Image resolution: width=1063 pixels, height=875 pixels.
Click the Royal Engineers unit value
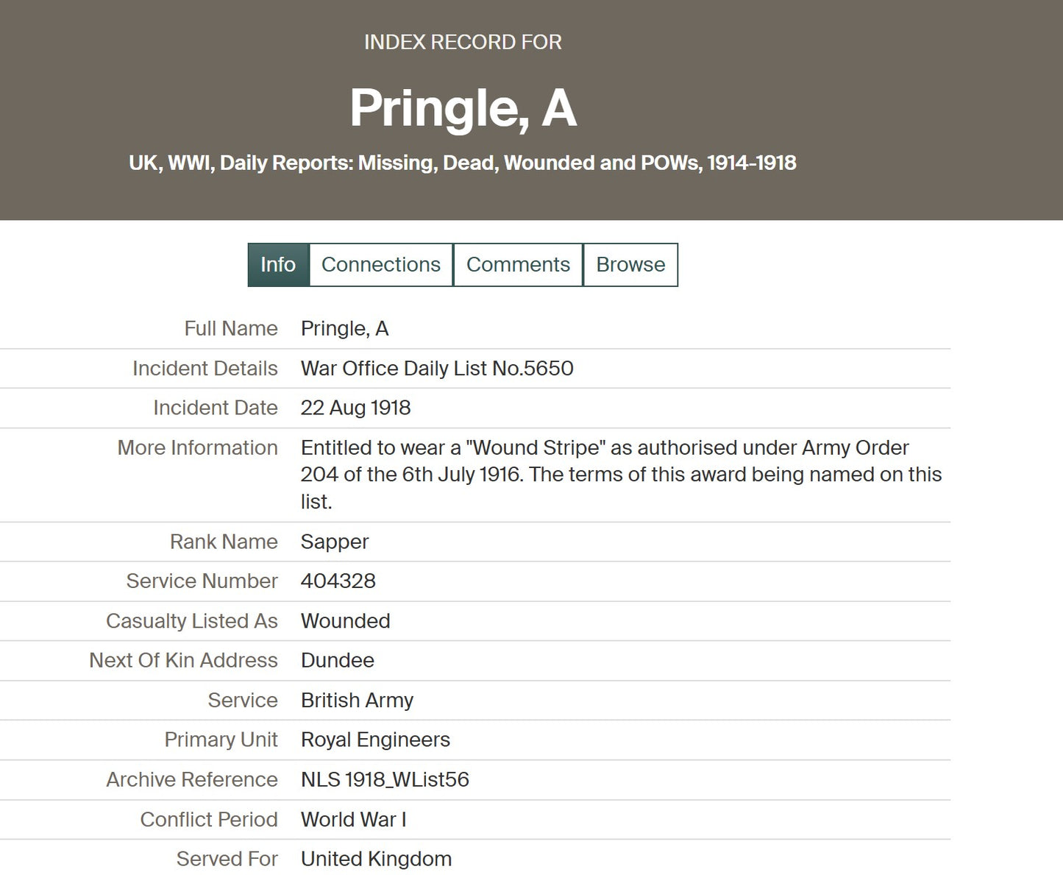pos(375,740)
